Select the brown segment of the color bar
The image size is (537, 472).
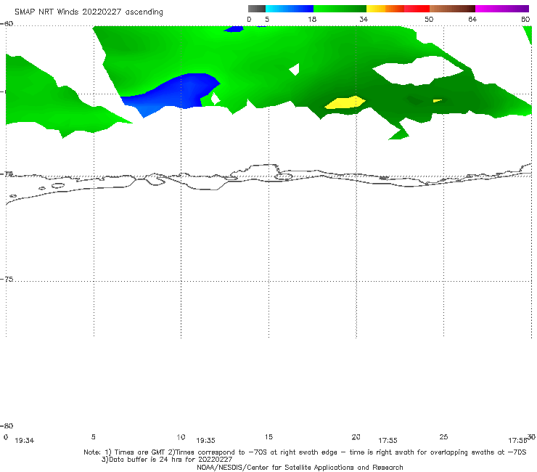[x=452, y=9]
